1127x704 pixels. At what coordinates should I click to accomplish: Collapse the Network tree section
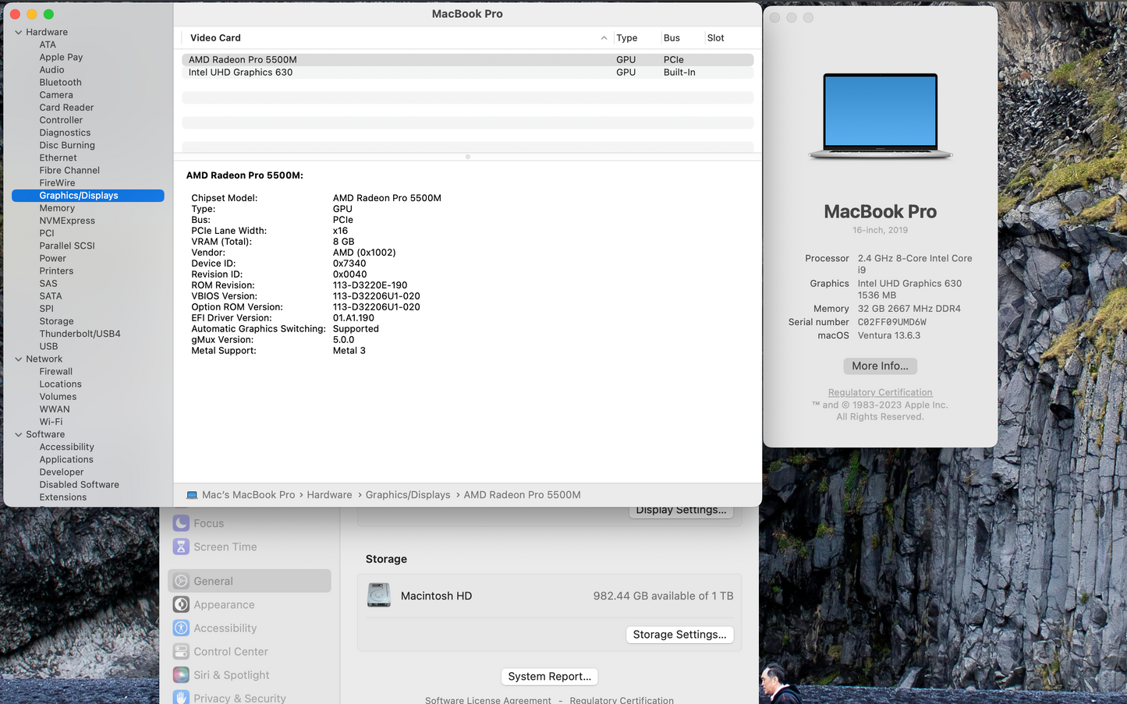click(19, 359)
